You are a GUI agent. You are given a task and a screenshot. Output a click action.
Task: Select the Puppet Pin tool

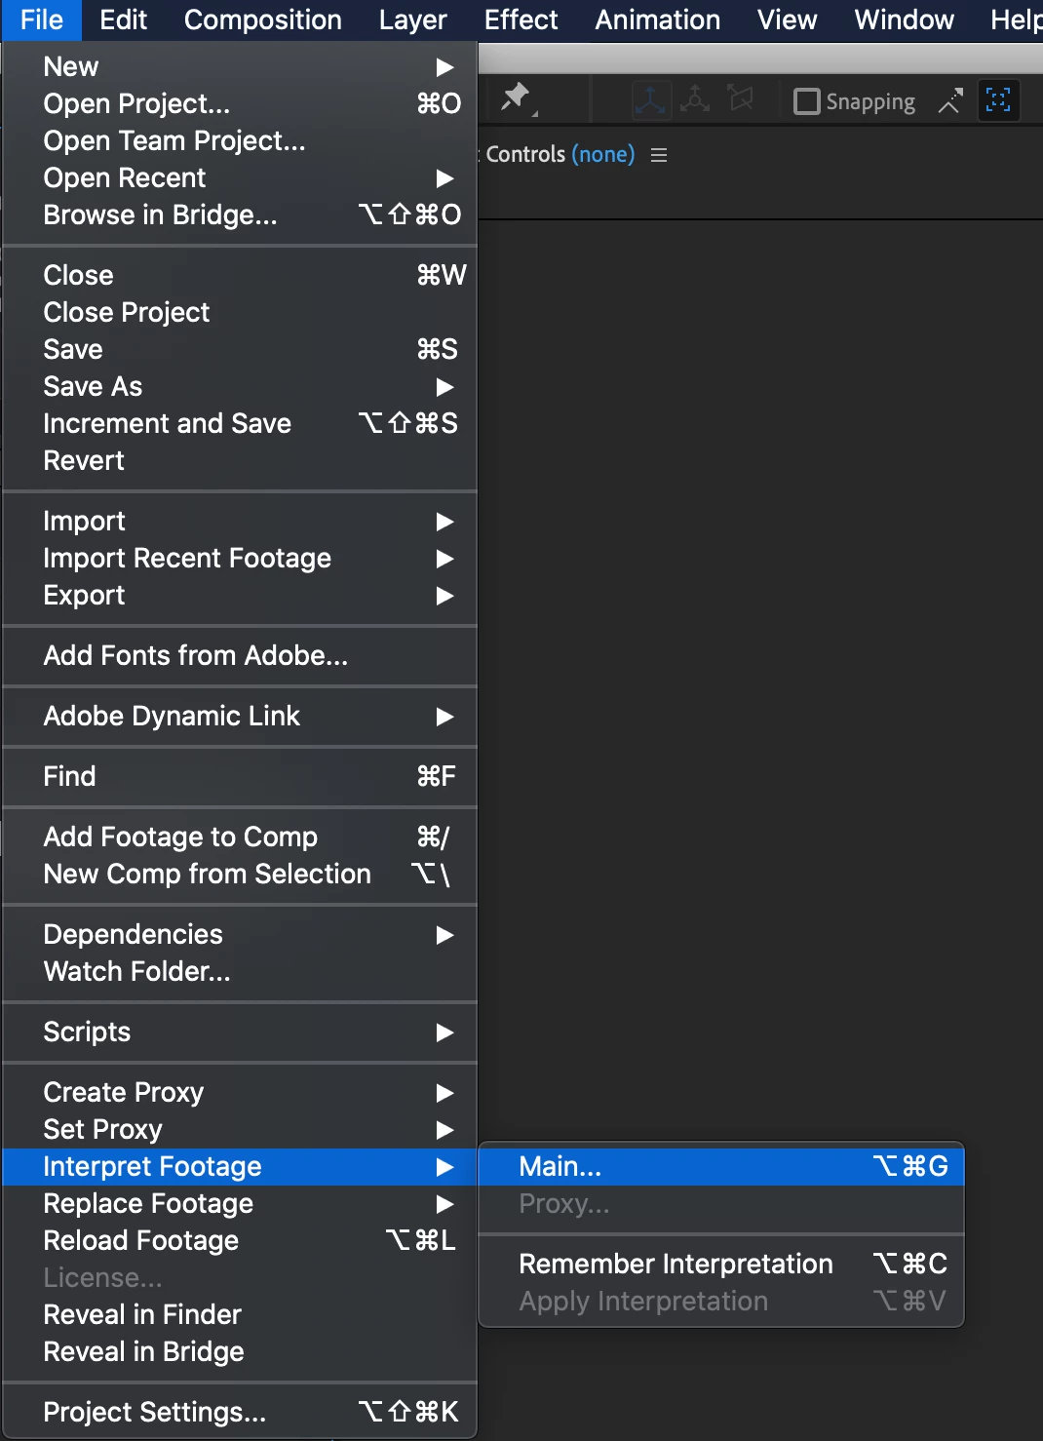[516, 98]
